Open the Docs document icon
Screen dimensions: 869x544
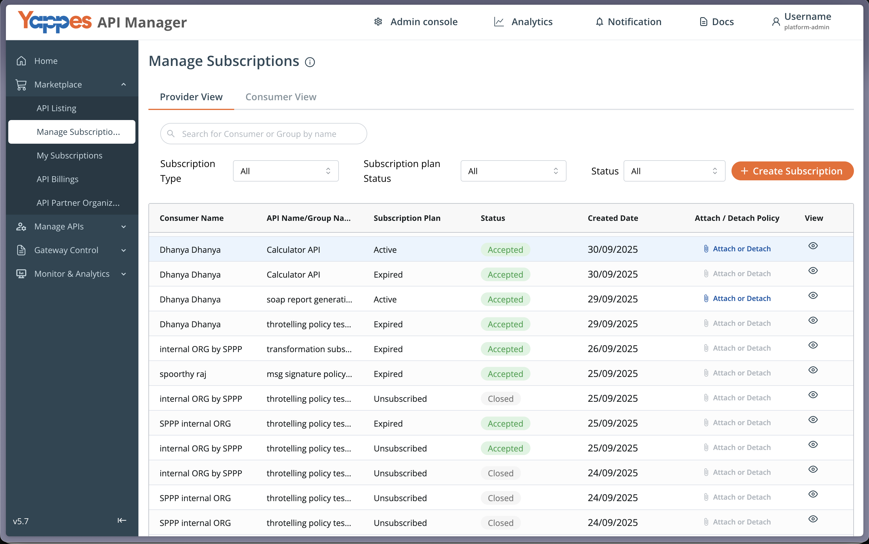(703, 22)
